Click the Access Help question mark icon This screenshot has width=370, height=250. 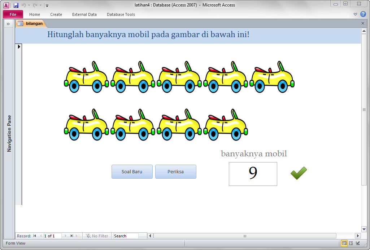pyautogui.click(x=363, y=14)
